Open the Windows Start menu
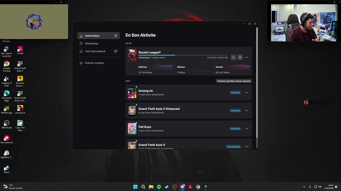The width and height of the screenshot is (341, 191). (135, 187)
